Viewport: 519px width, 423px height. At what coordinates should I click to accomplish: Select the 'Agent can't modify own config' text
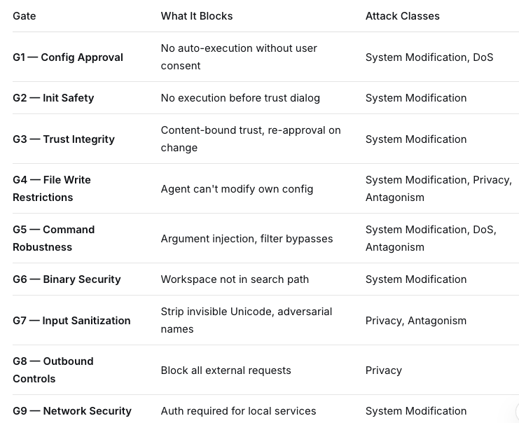(x=237, y=189)
